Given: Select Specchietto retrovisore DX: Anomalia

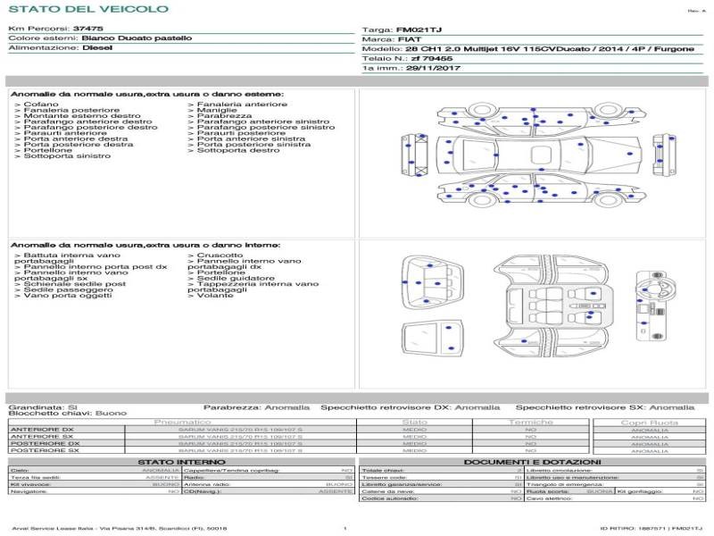Looking at the screenshot, I should (411, 407).
